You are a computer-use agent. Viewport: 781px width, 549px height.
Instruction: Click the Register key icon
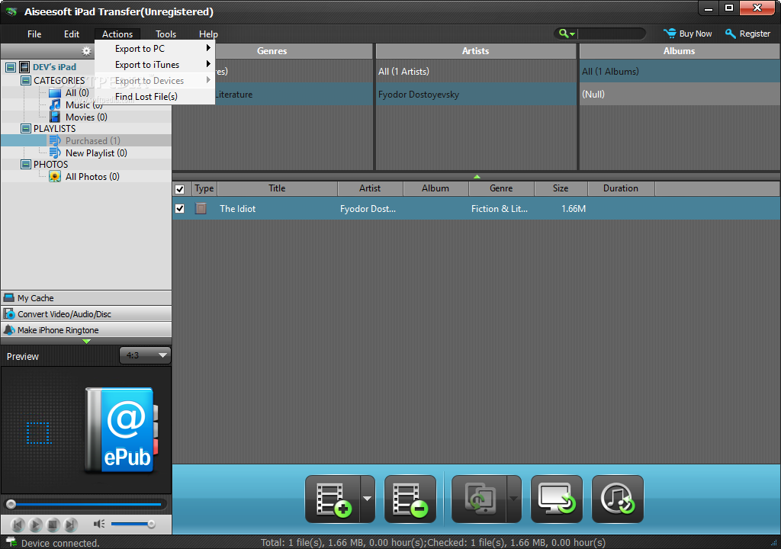tap(730, 34)
